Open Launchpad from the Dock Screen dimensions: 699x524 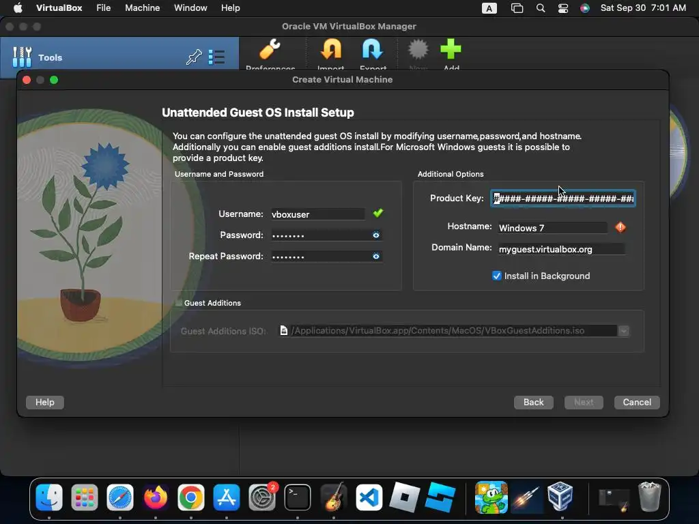[x=84, y=497]
